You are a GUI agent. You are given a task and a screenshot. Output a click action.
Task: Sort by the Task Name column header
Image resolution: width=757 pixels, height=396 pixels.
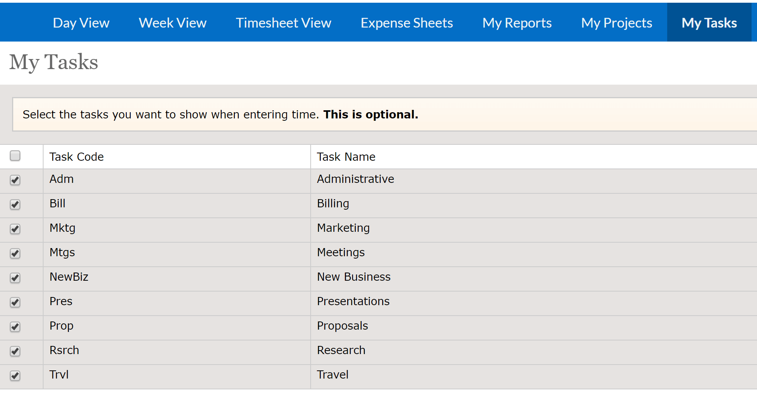pyautogui.click(x=346, y=156)
